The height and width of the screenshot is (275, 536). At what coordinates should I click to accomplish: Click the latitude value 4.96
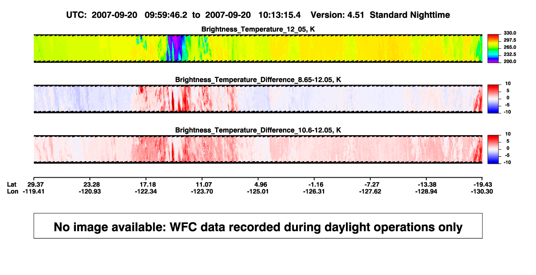261,184
